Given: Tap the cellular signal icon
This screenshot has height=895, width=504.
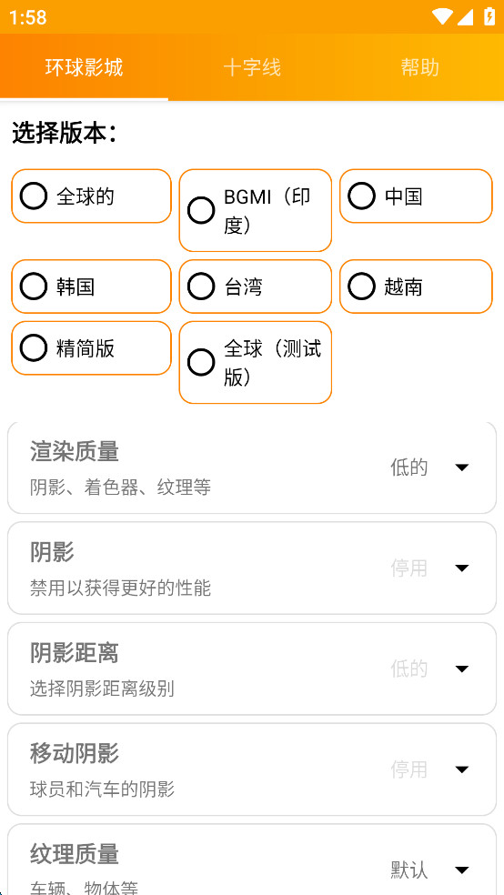Looking at the screenshot, I should click(465, 17).
